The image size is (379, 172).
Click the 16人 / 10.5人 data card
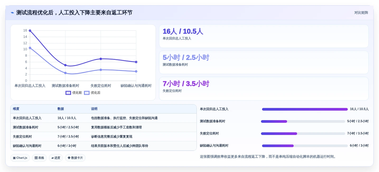[x=264, y=36]
